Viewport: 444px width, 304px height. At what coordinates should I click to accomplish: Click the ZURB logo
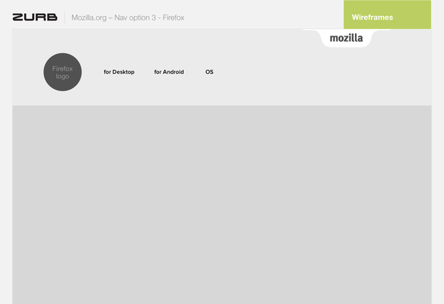pos(35,17)
